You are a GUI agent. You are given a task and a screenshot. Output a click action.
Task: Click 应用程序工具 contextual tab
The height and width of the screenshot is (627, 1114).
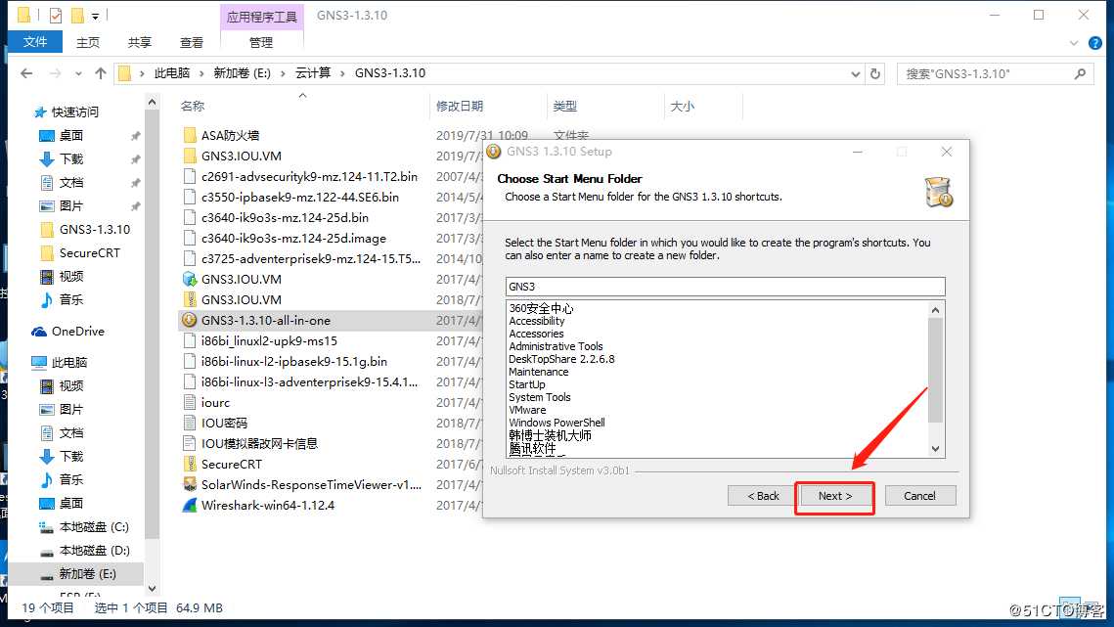261,17
